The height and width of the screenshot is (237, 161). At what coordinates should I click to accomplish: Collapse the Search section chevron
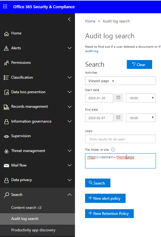(x=70, y=195)
